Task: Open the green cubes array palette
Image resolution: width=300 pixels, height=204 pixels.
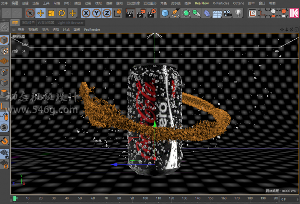Action: point(196,13)
